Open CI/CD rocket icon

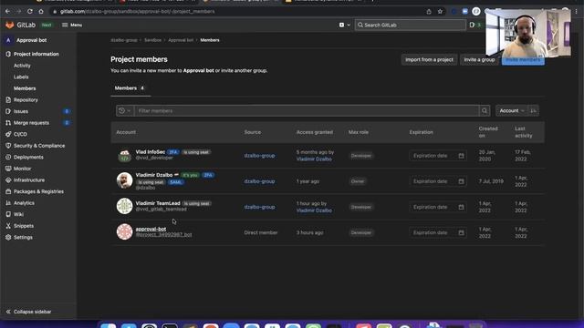(8, 134)
